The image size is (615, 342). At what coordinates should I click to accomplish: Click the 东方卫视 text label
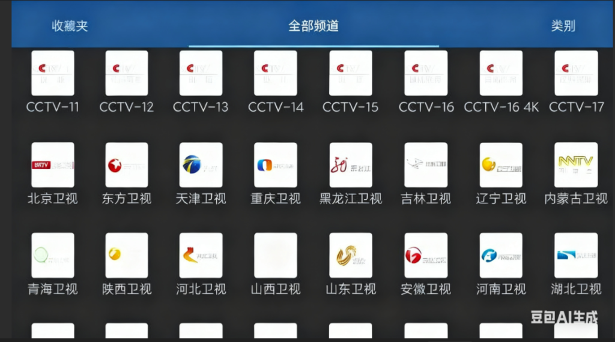(127, 199)
